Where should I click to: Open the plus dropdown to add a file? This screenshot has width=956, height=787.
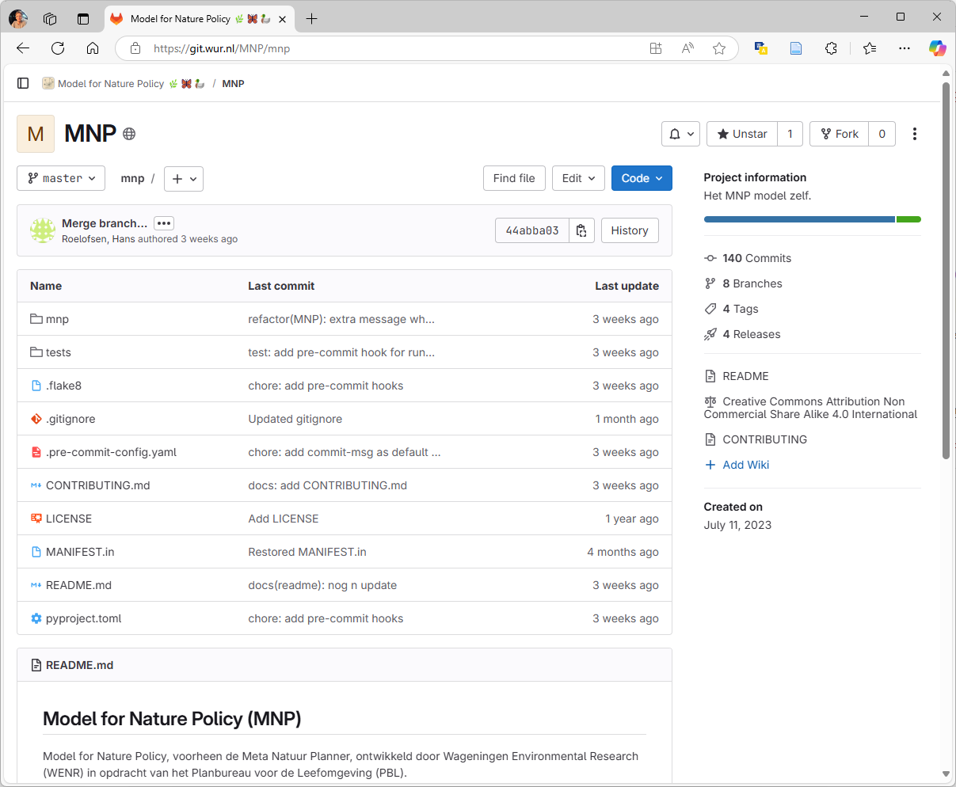coord(183,178)
